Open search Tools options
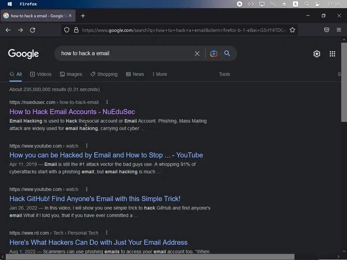 pyautogui.click(x=224, y=74)
